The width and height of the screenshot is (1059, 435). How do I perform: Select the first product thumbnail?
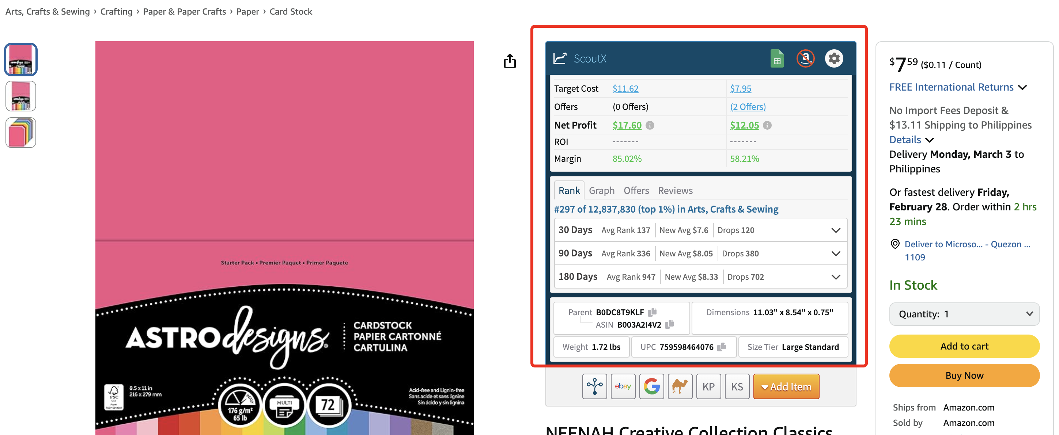pyautogui.click(x=20, y=60)
